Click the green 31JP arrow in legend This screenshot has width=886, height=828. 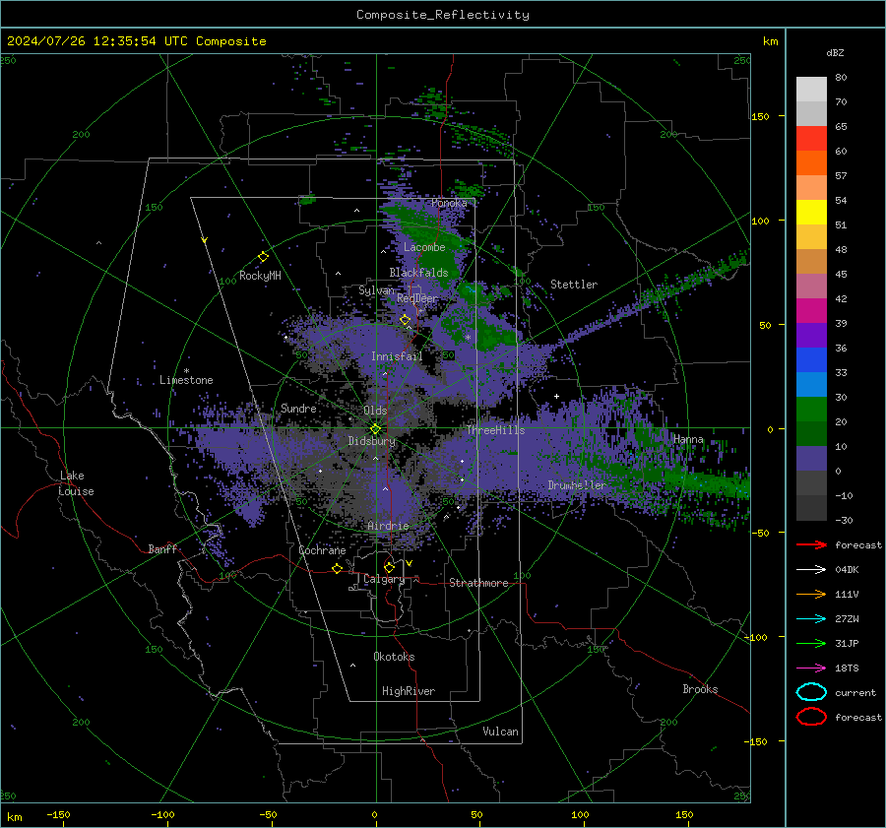[811, 643]
